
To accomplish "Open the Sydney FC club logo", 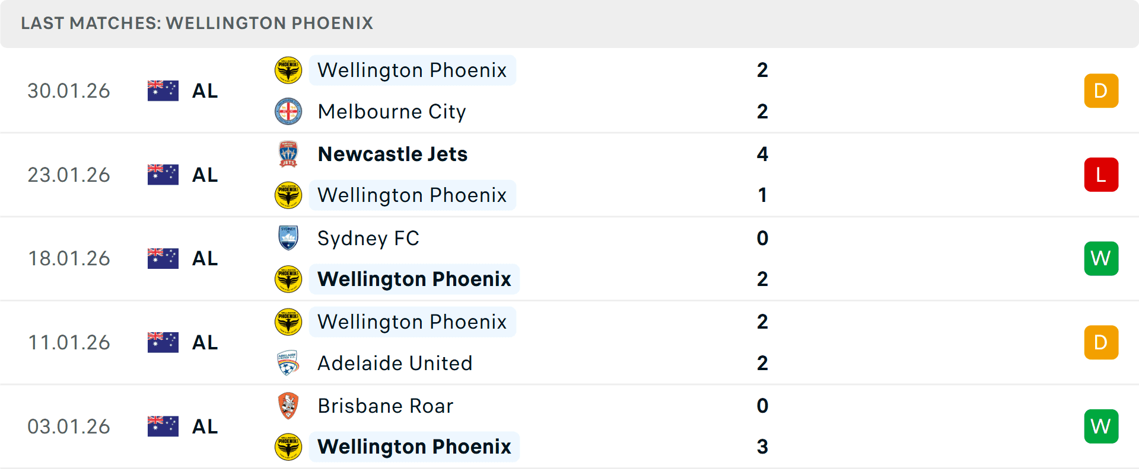I will 288,238.
